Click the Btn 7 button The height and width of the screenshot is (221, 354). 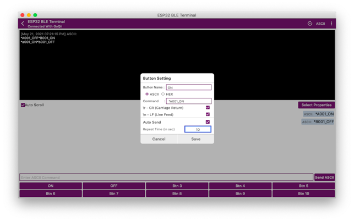tap(114, 194)
